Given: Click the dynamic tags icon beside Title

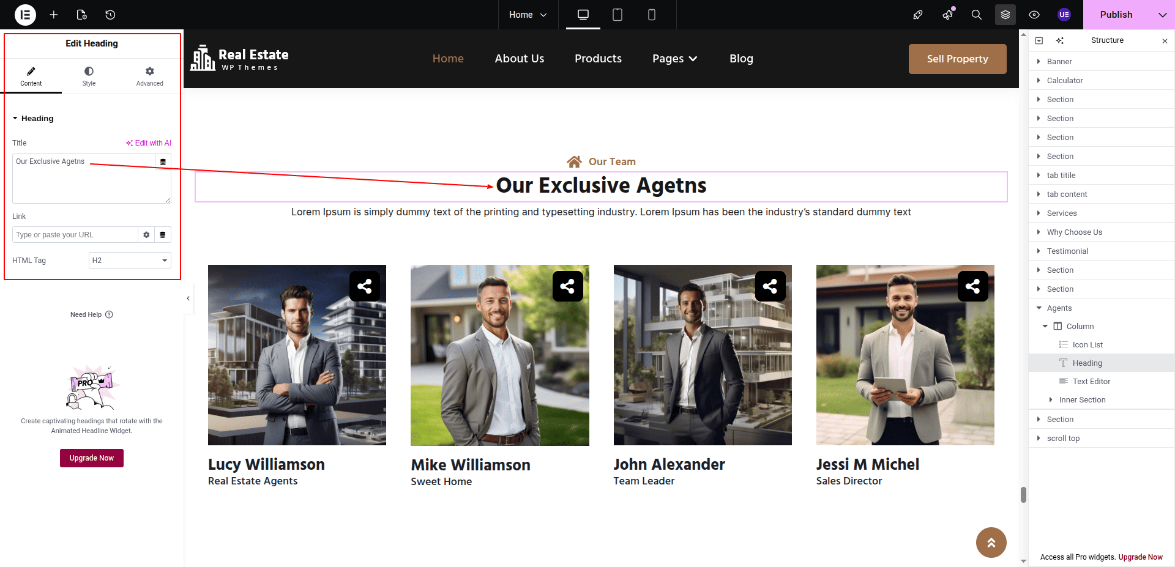Looking at the screenshot, I should (x=163, y=162).
